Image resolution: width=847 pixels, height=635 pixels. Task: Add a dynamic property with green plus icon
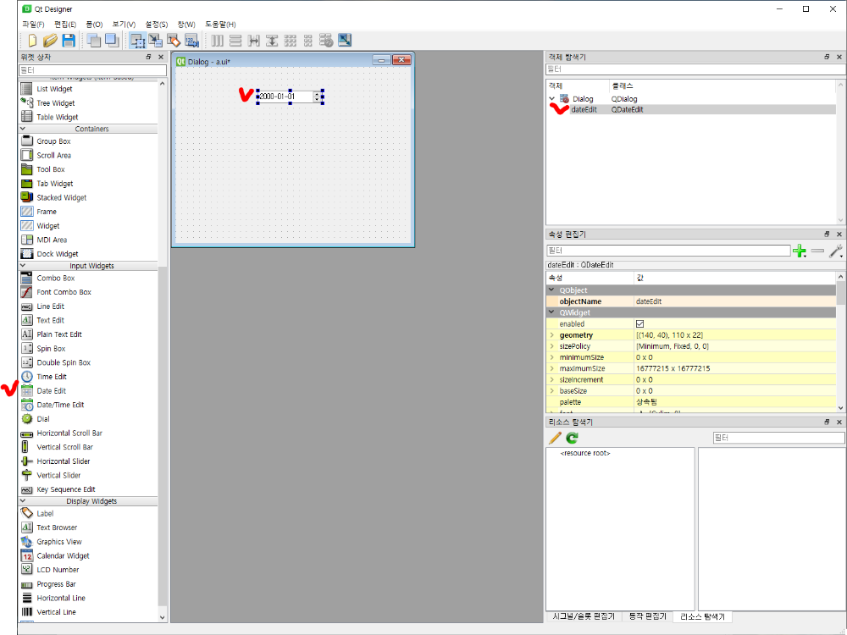(800, 251)
